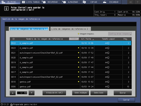Viewport: 141px width, 106px height.
Task: Click the yellow inspection dot on row 0017
Action: click(79, 72)
